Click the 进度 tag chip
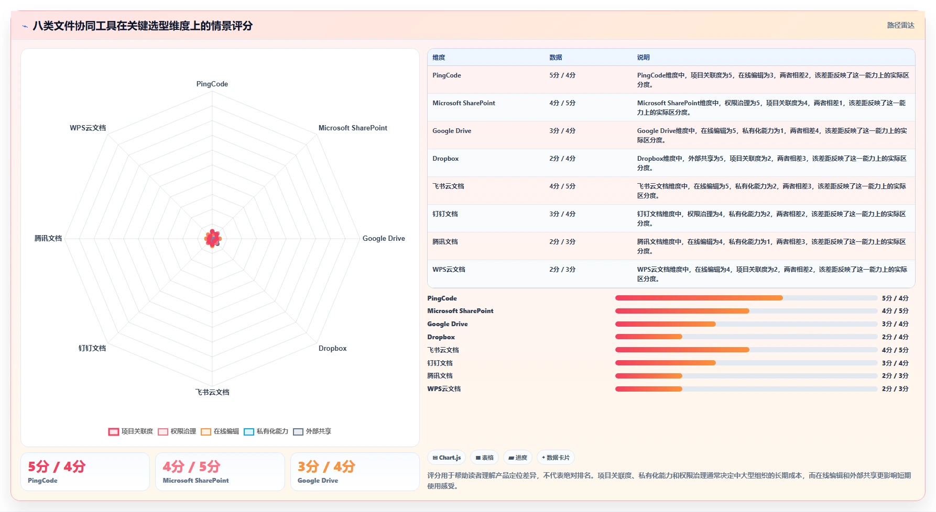The height and width of the screenshot is (512, 936). coord(518,458)
